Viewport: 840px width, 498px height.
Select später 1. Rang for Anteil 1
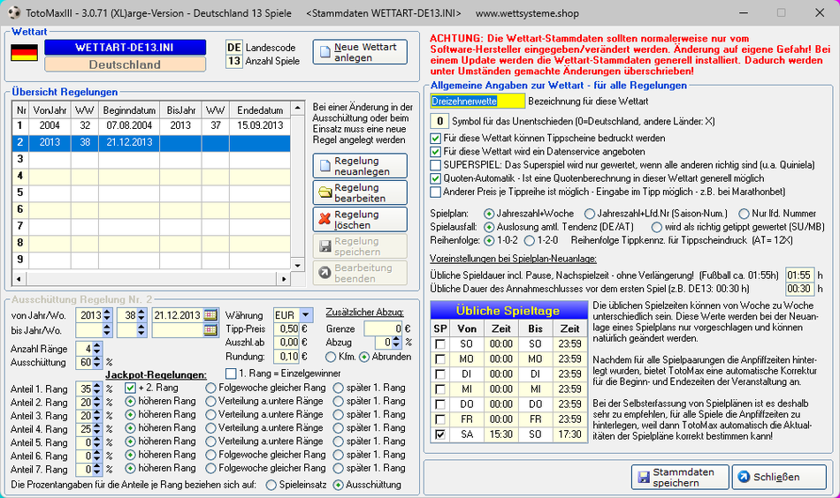[338, 388]
